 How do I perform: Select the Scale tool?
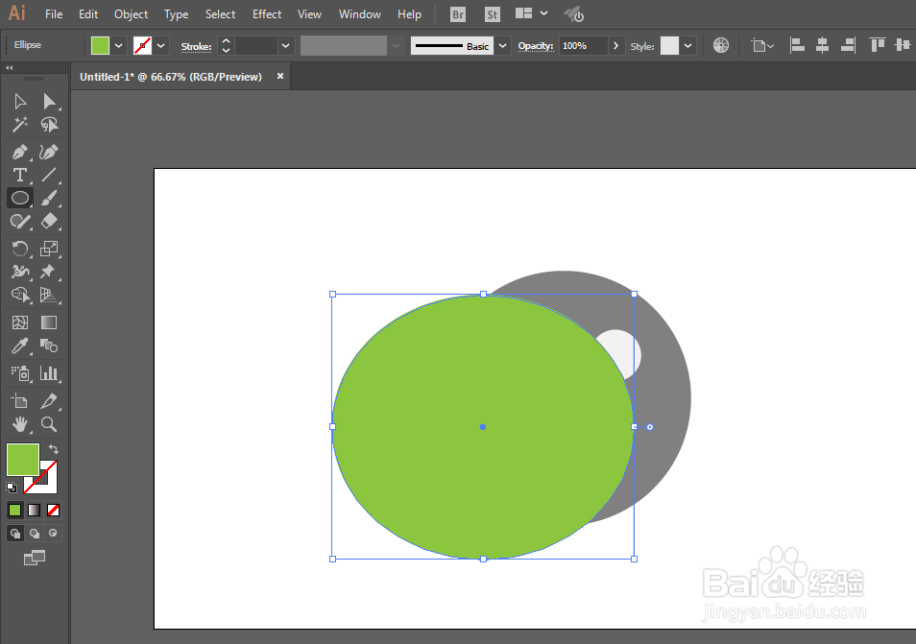(49, 249)
